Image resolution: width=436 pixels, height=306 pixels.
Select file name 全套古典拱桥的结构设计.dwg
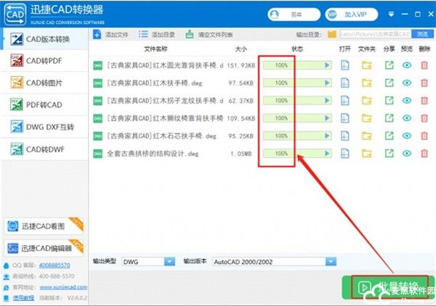pos(153,154)
